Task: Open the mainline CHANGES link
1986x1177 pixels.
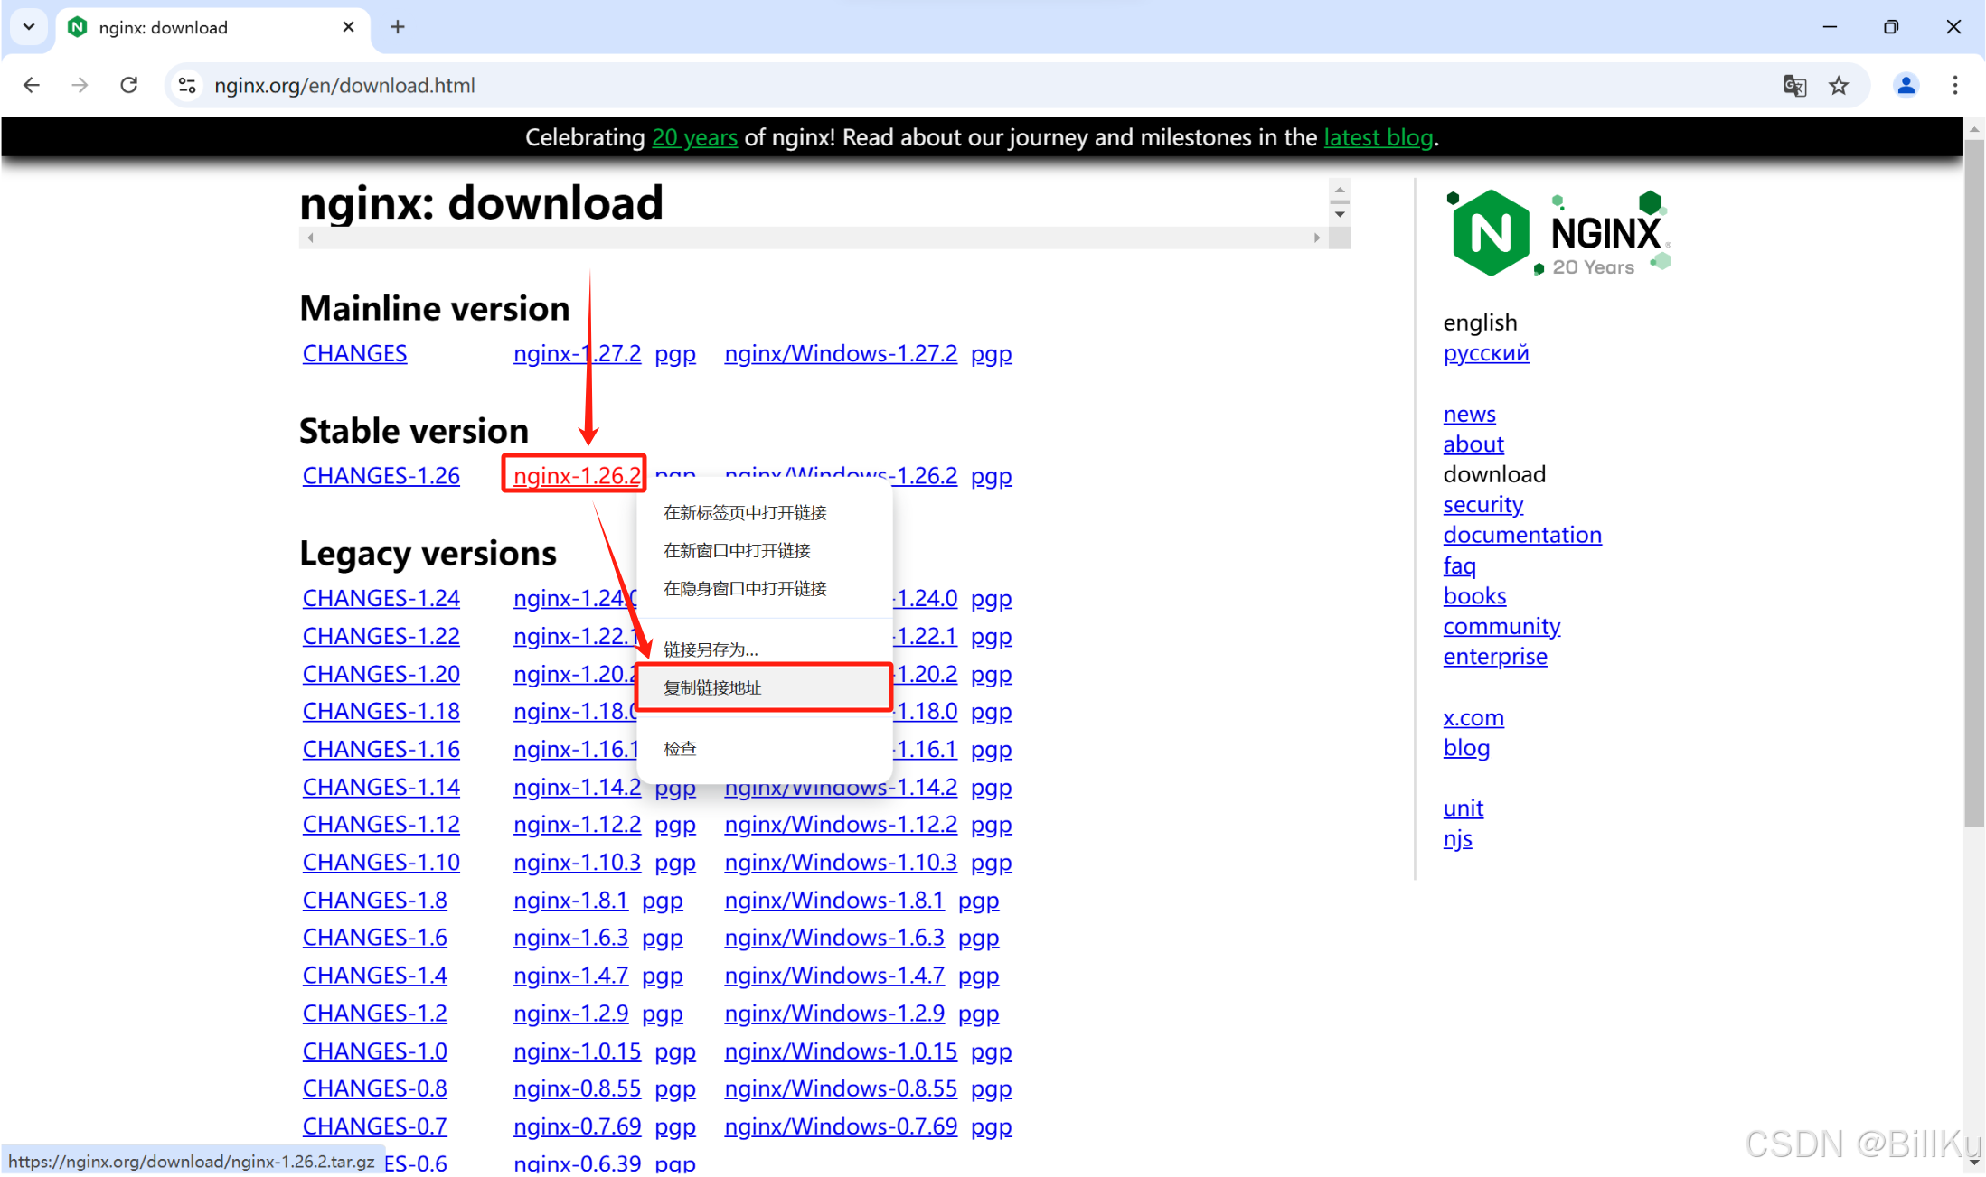Action: [354, 353]
